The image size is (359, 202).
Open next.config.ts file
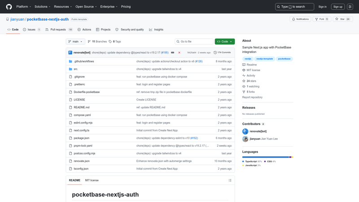pyautogui.click(x=82, y=130)
